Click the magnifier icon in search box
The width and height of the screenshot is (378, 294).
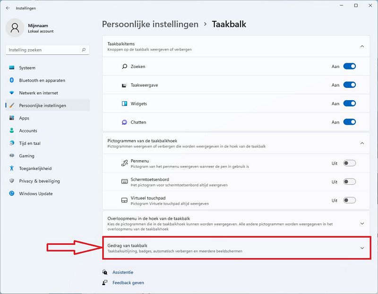(x=84, y=50)
